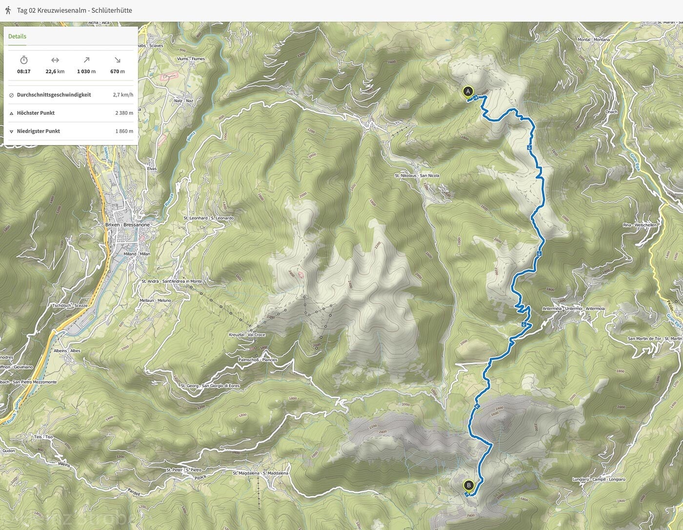683x530 pixels.
Task: Click the 'Teis - Tiso' map label
Action: (x=43, y=437)
